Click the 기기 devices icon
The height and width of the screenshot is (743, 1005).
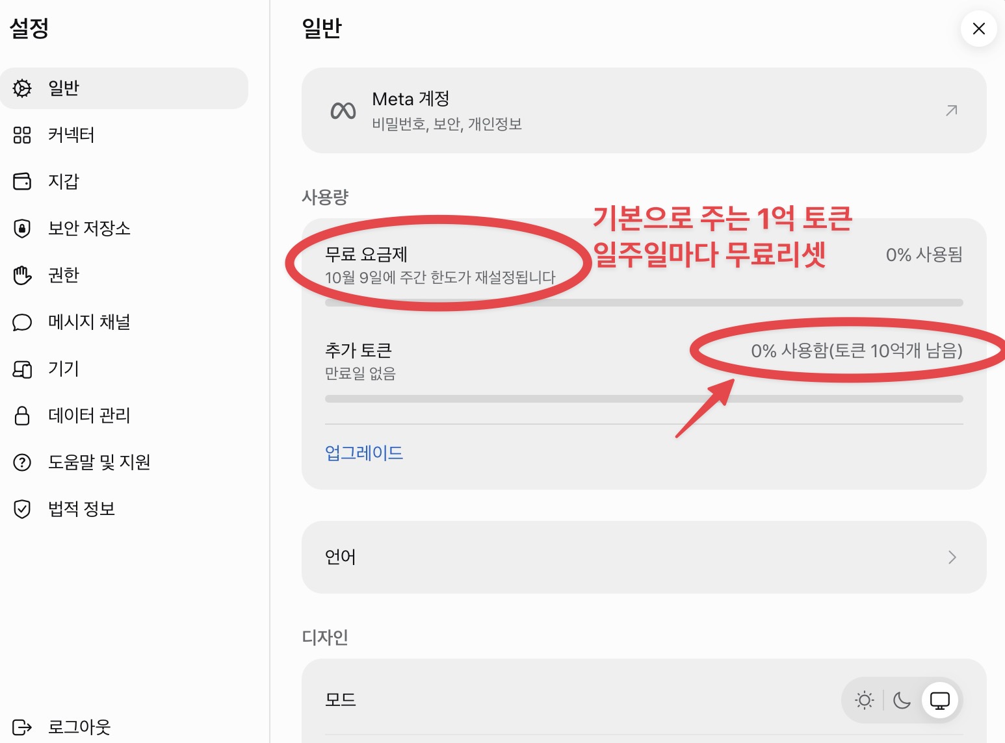(x=22, y=369)
